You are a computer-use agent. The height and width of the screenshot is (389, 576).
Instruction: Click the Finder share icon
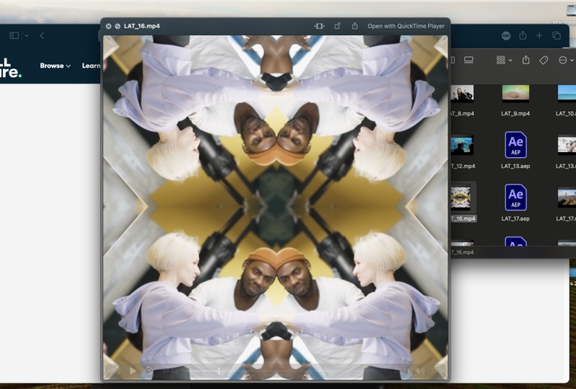pyautogui.click(x=526, y=60)
